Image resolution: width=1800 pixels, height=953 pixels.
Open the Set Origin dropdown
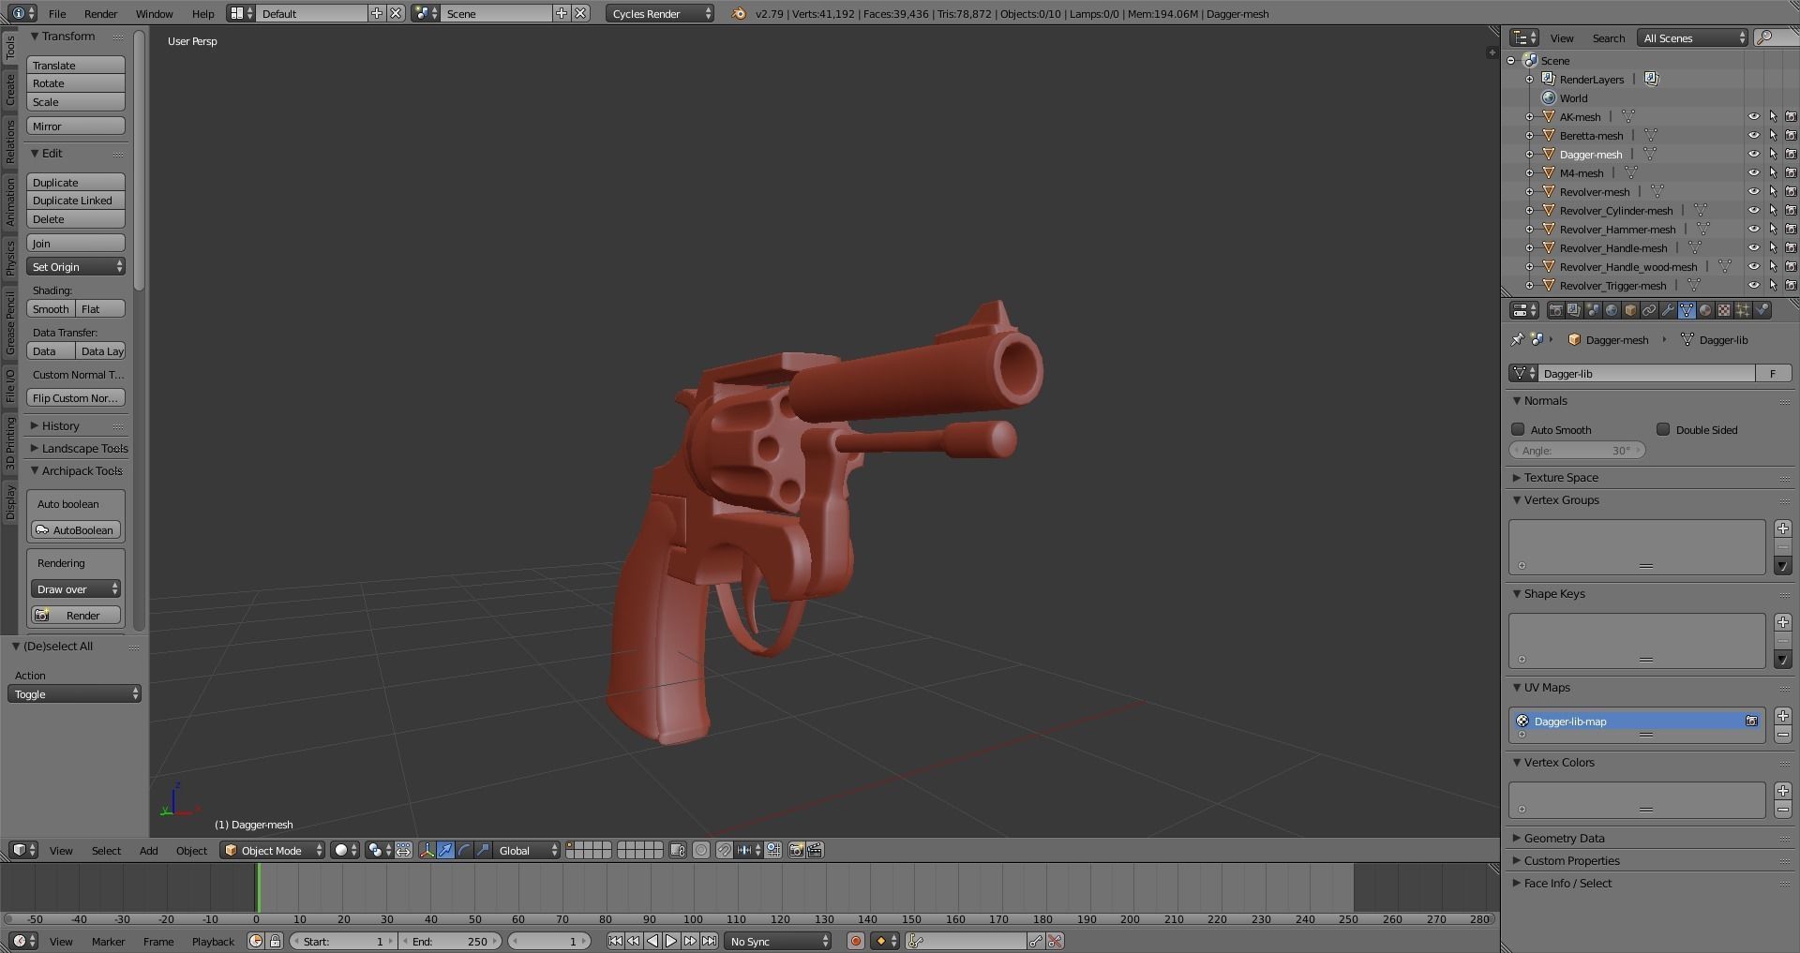(x=76, y=267)
